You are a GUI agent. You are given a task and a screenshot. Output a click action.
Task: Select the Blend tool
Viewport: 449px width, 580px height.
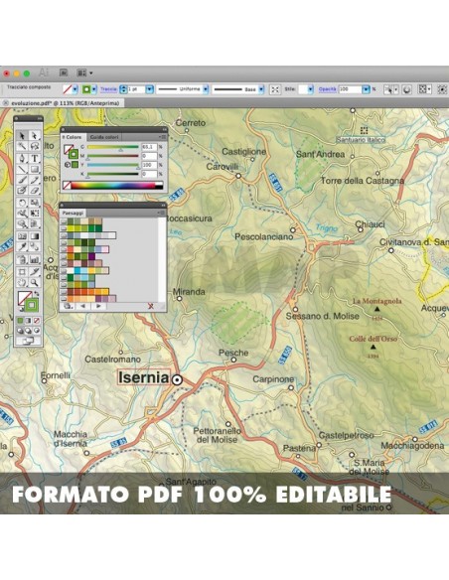[x=35, y=246]
